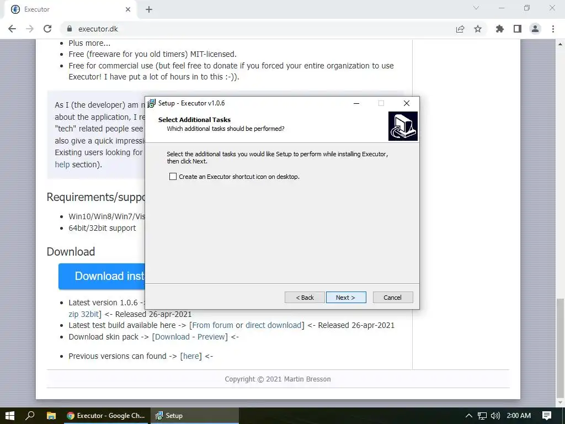The height and width of the screenshot is (424, 565).
Task: Open the Windows Start menu
Action: pyautogui.click(x=10, y=416)
